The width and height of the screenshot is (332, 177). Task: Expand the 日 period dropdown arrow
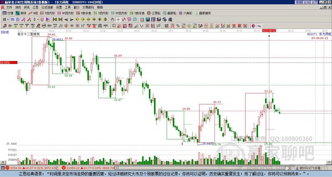(x=8, y=19)
